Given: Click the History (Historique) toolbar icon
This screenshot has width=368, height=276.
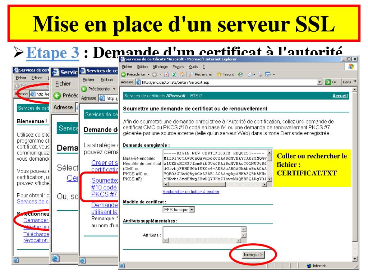Looking at the screenshot, I should click(240, 74).
